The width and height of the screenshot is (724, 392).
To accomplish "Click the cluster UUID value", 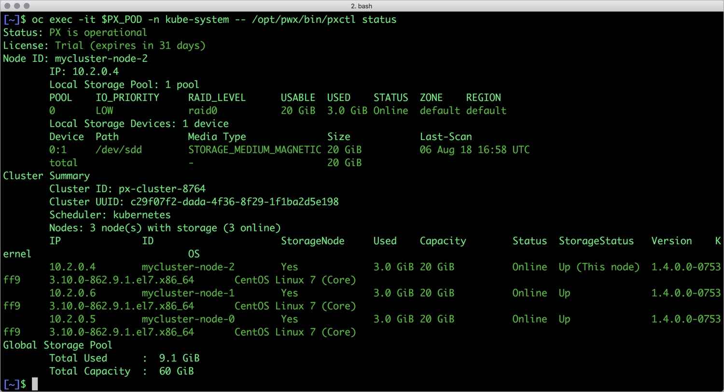I will click(x=235, y=202).
